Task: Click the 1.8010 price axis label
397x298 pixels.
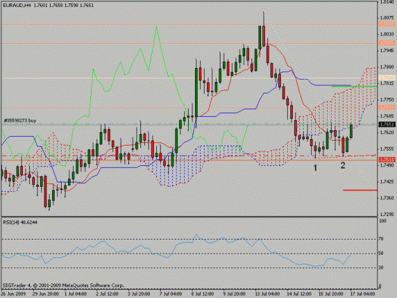Action: click(387, 34)
